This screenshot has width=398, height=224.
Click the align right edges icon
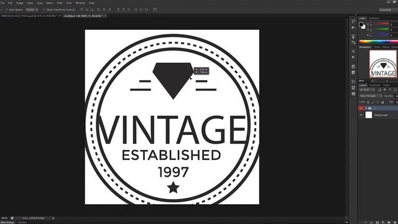point(109,10)
